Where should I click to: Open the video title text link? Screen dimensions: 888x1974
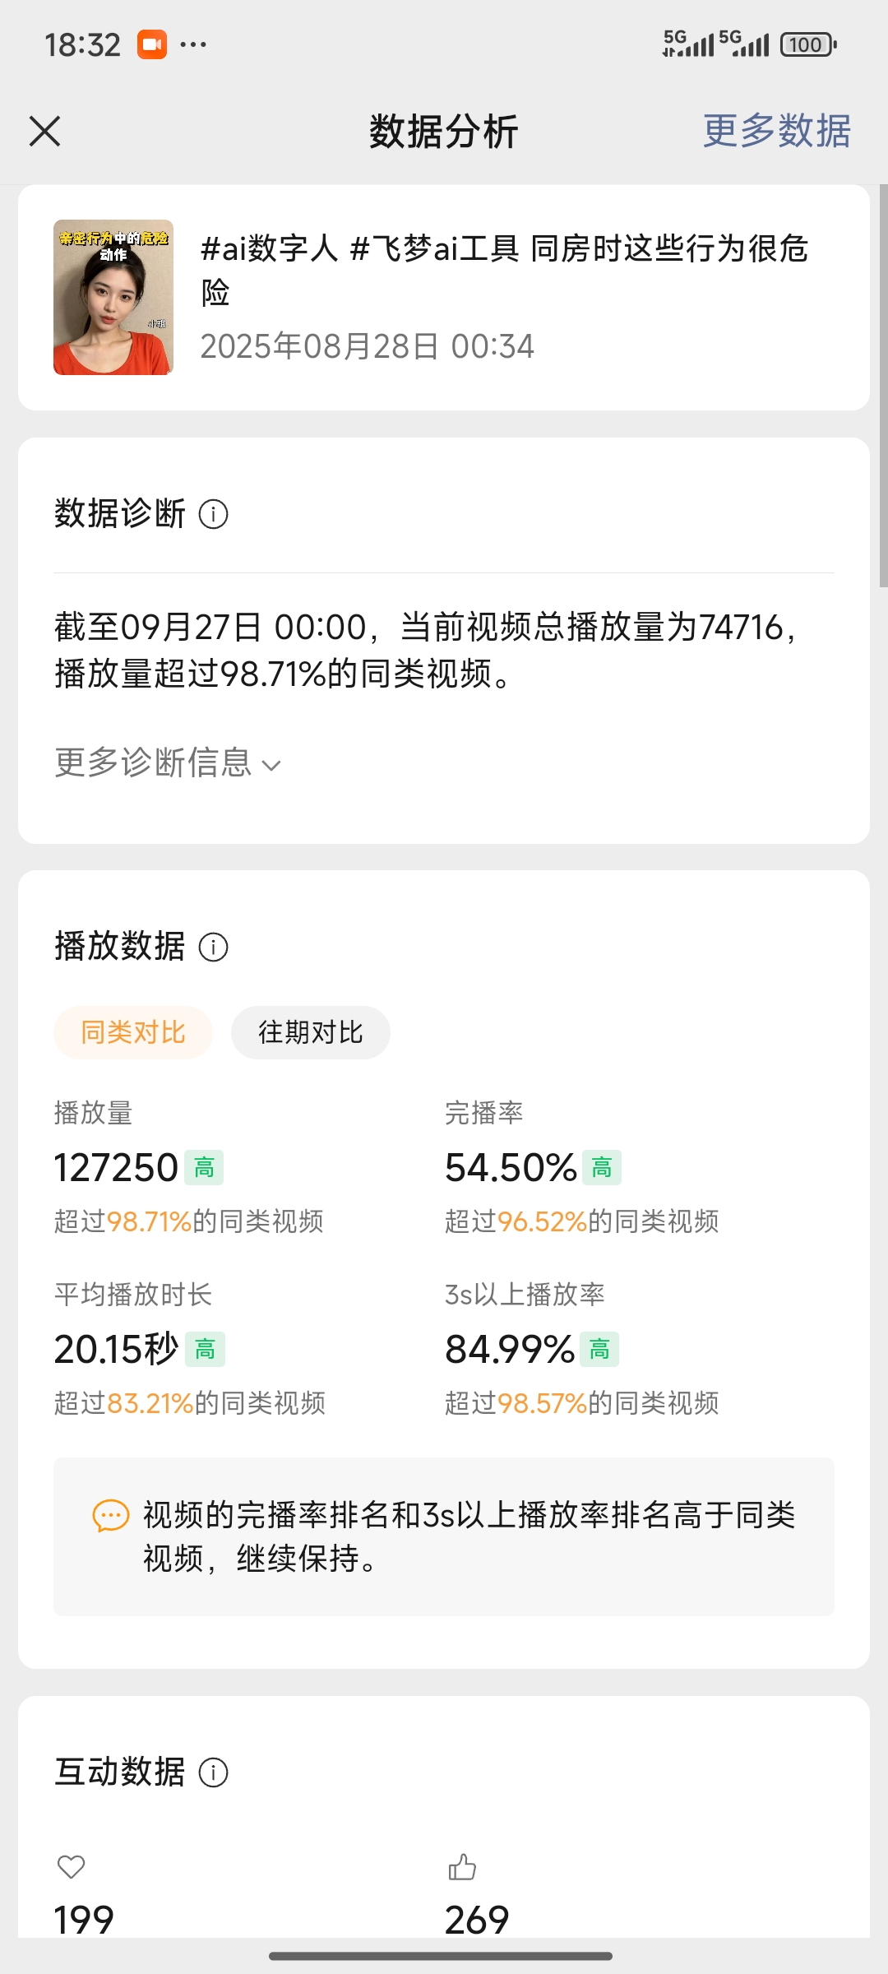505,270
